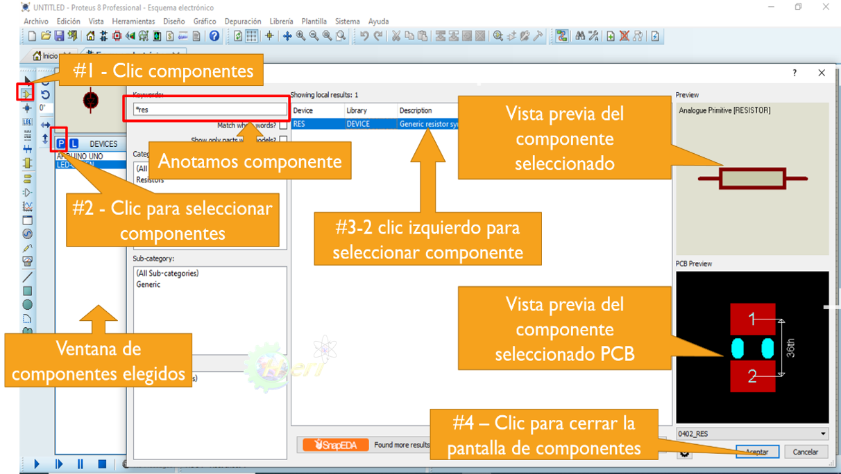Redo the last action from the toolbar

pyautogui.click(x=379, y=35)
